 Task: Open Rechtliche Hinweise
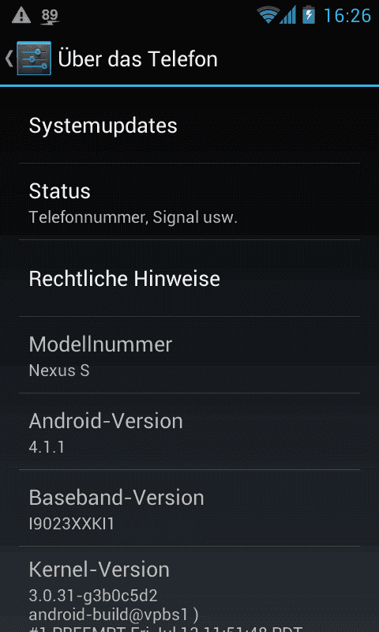(x=189, y=278)
